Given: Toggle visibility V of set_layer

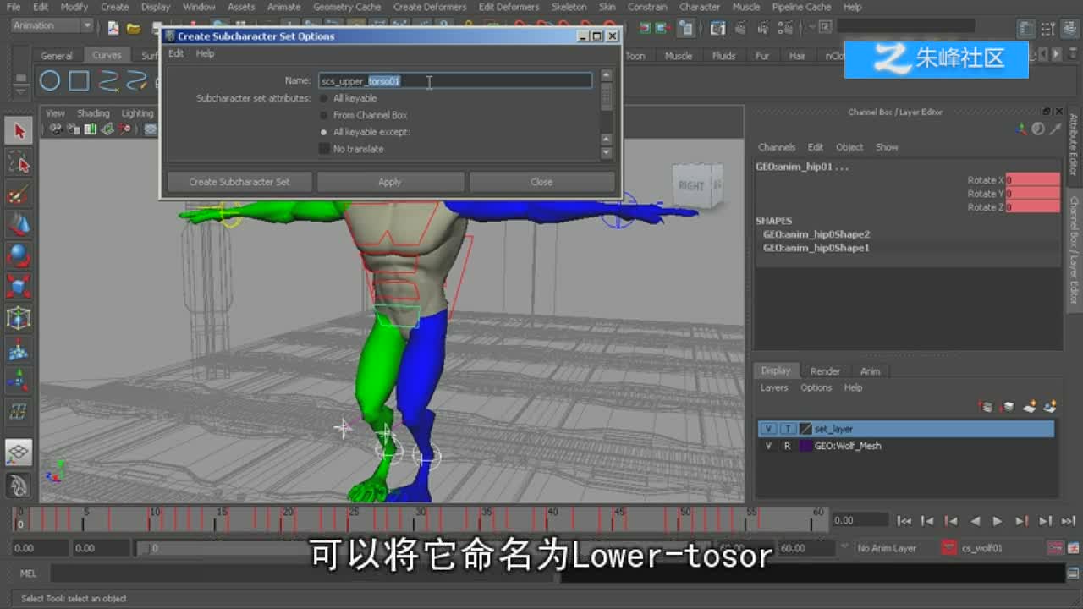Looking at the screenshot, I should 768,429.
